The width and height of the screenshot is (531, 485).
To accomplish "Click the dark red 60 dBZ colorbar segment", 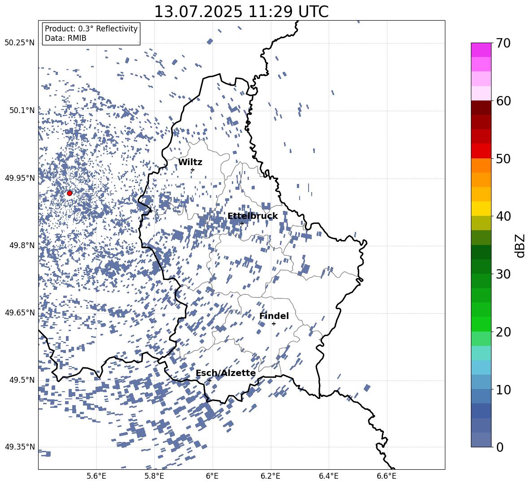I will 481,108.
